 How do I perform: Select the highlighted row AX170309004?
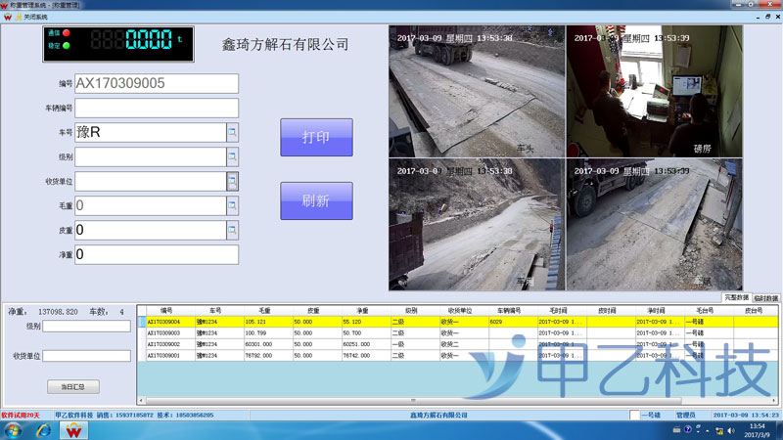391,321
